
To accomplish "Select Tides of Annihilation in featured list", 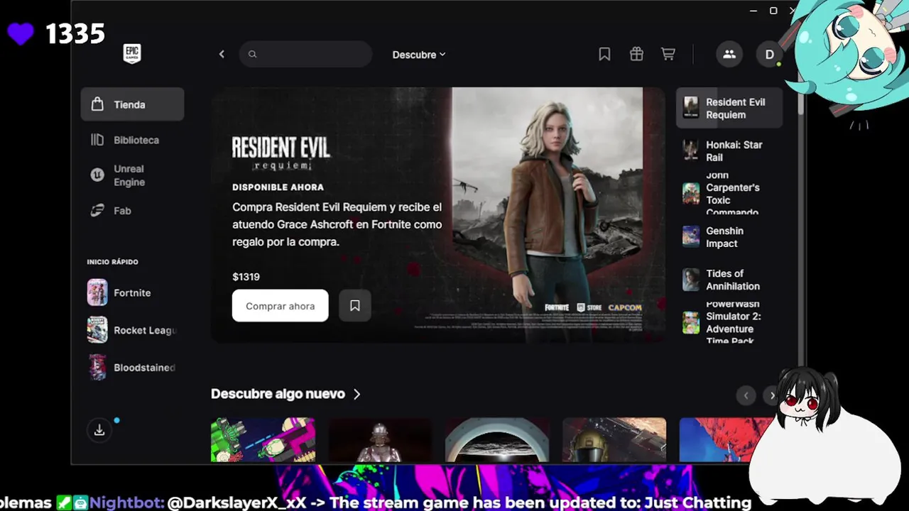I will (x=729, y=280).
